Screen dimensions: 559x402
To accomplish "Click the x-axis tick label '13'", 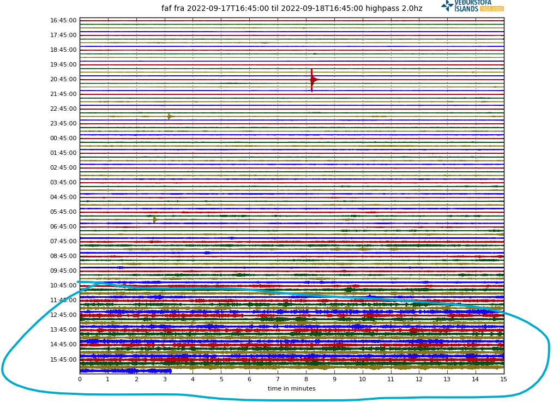I will [x=447, y=379].
